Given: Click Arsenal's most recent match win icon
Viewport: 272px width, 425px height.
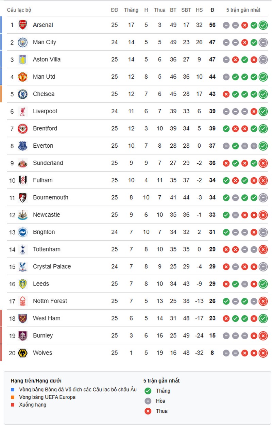Looking at the screenshot, I should pos(263,25).
